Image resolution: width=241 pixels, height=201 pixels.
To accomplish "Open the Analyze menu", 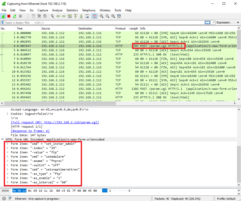I will (x=57, y=10).
